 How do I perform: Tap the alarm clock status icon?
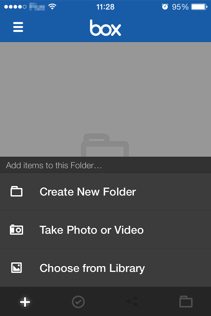point(165,7)
